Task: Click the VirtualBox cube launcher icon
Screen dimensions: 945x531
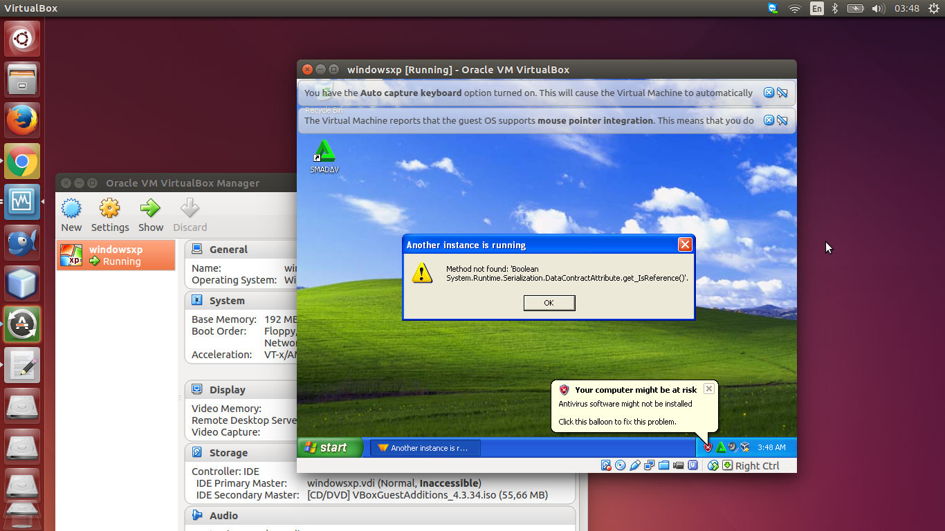Action: pyautogui.click(x=22, y=283)
